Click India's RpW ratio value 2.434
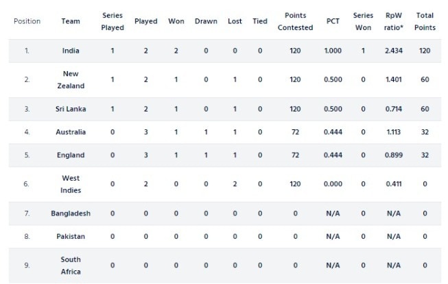The height and width of the screenshot is (284, 448). tap(393, 51)
